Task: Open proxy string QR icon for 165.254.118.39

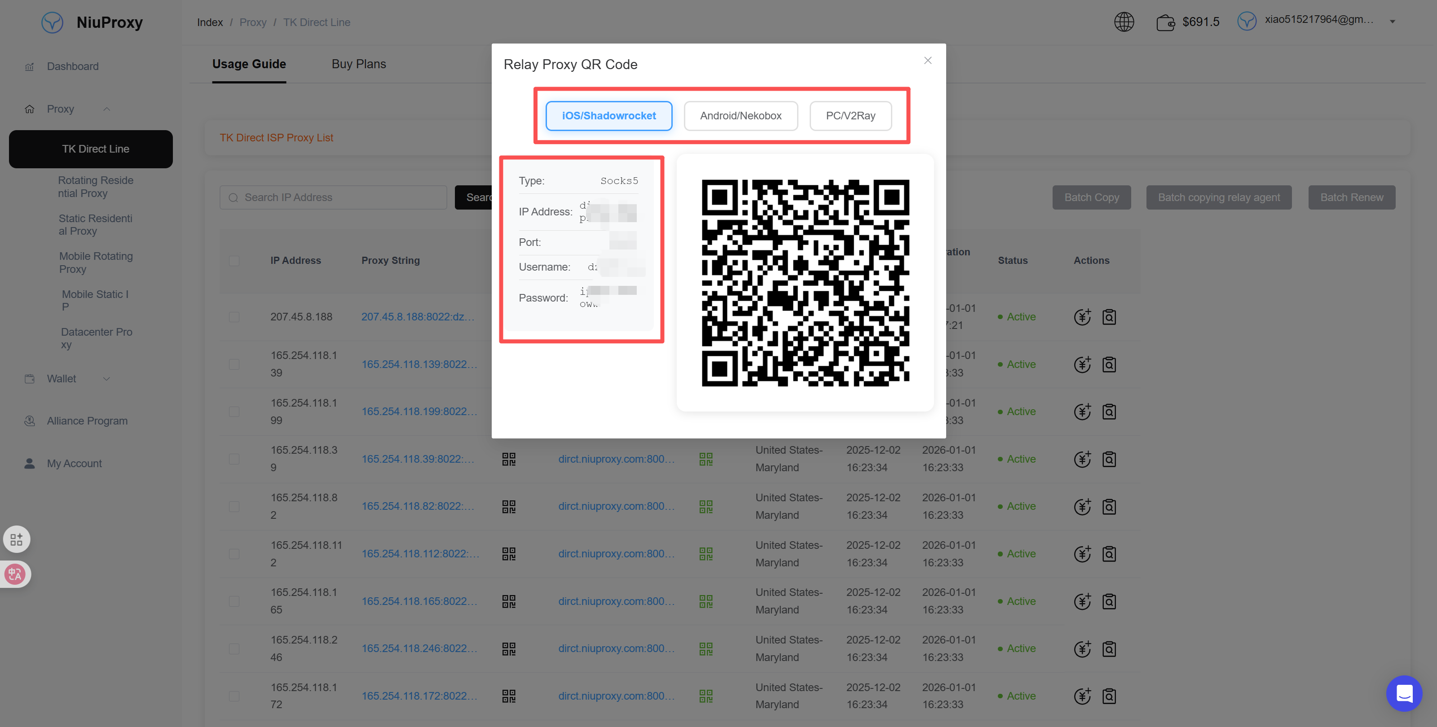Action: pos(509,459)
